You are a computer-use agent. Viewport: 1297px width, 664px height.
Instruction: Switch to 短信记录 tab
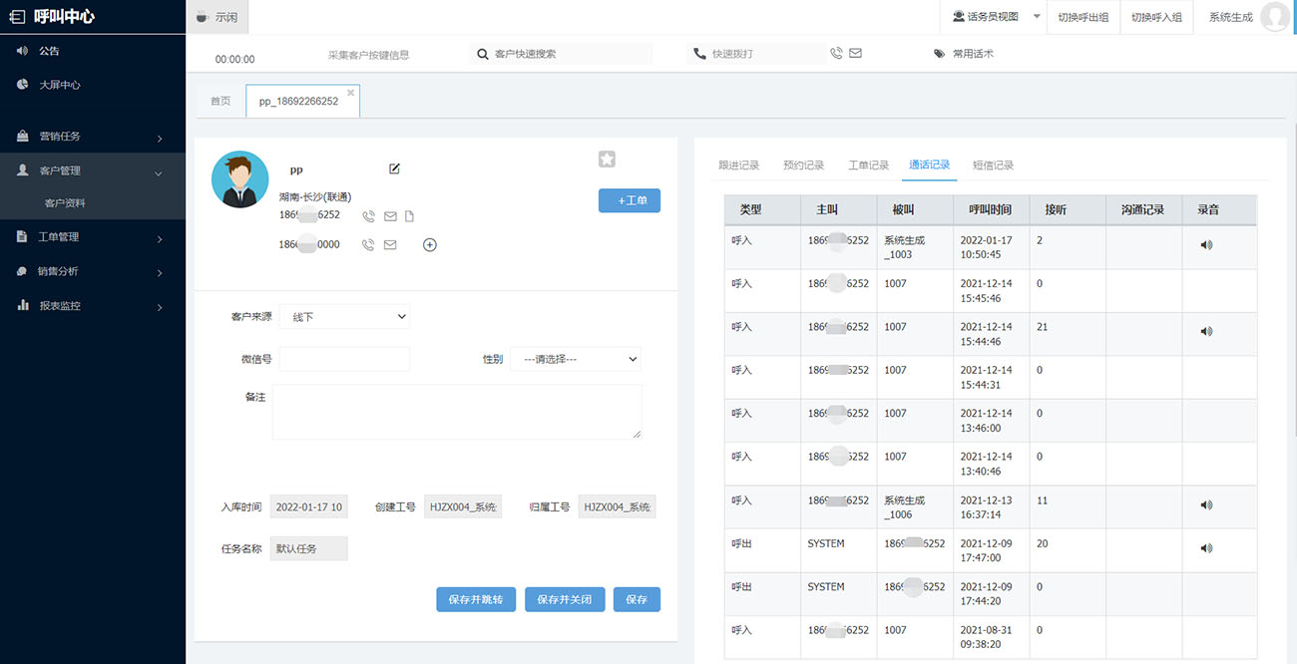(994, 166)
